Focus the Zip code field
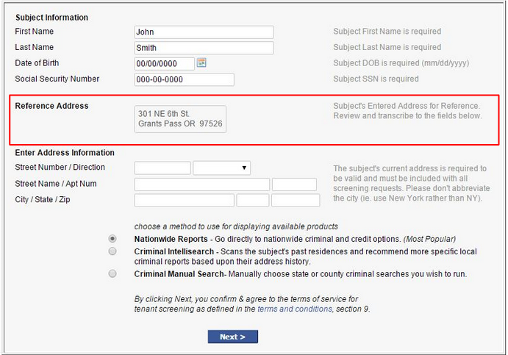 point(296,200)
